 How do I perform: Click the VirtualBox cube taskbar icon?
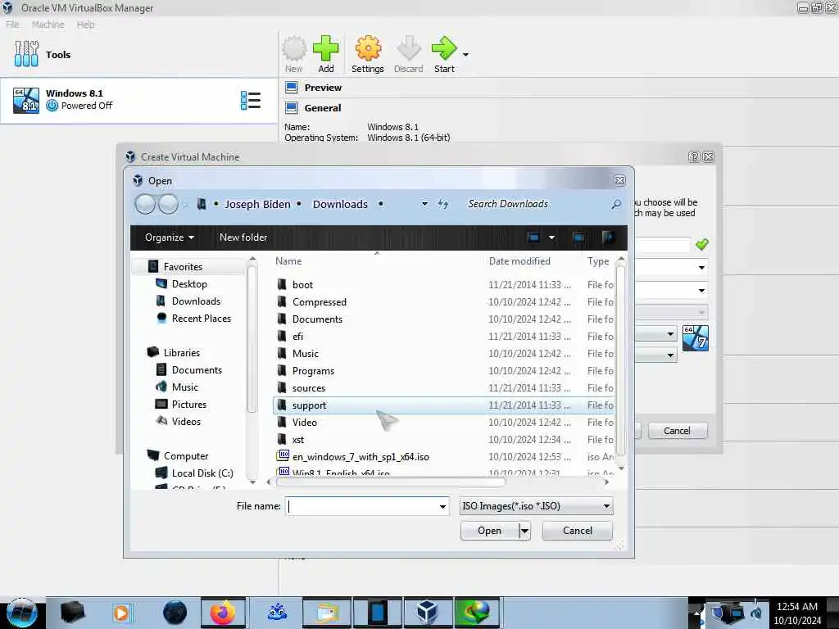(x=428, y=613)
